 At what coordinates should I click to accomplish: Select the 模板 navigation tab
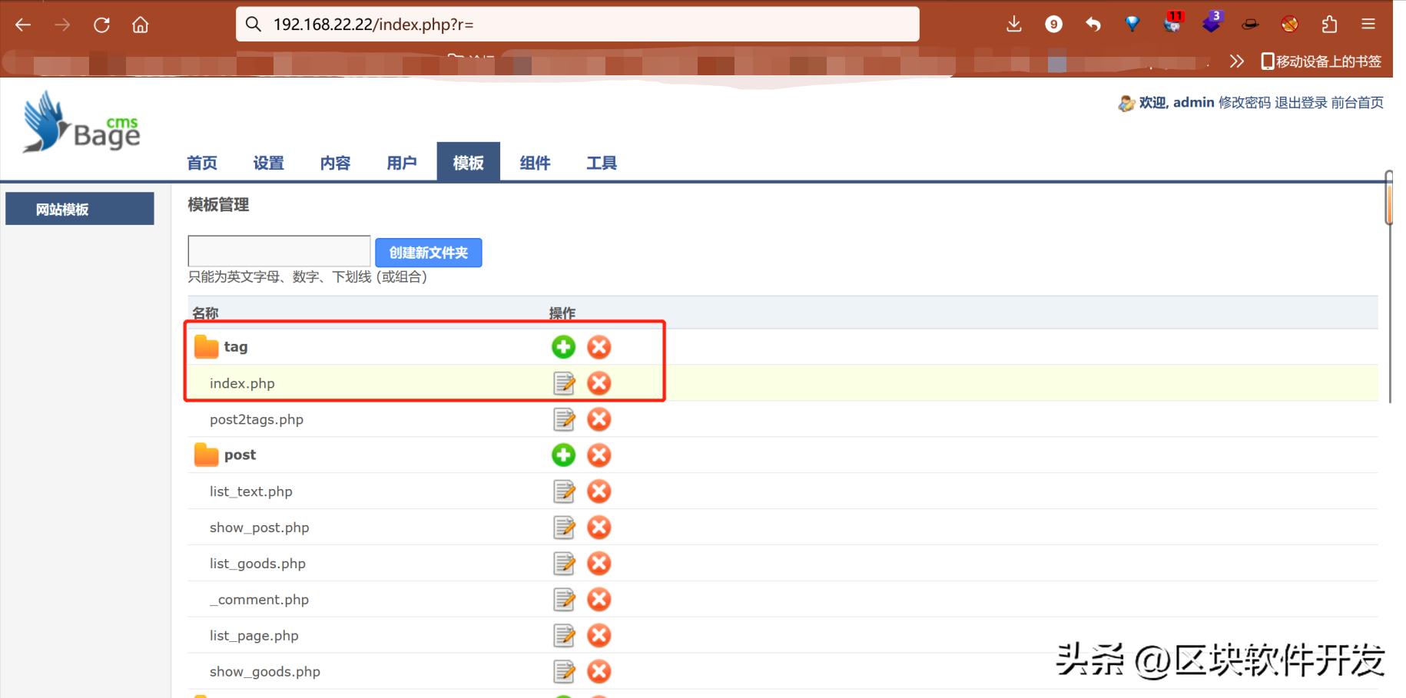coord(469,162)
